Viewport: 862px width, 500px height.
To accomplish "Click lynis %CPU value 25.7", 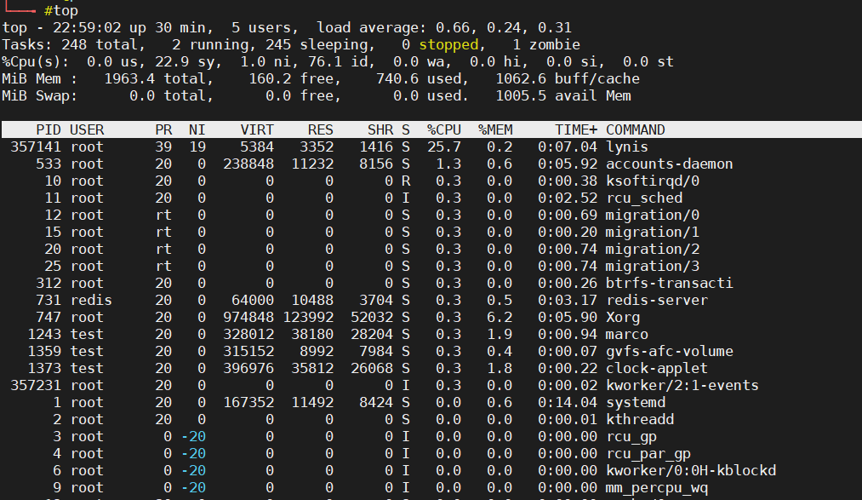I will pyautogui.click(x=444, y=147).
